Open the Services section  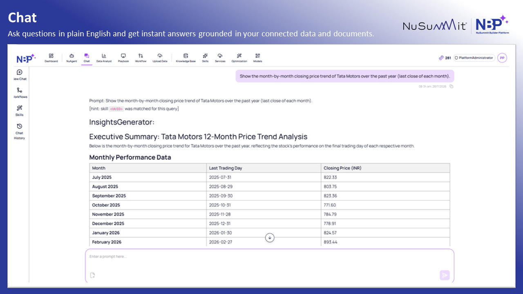tap(220, 58)
